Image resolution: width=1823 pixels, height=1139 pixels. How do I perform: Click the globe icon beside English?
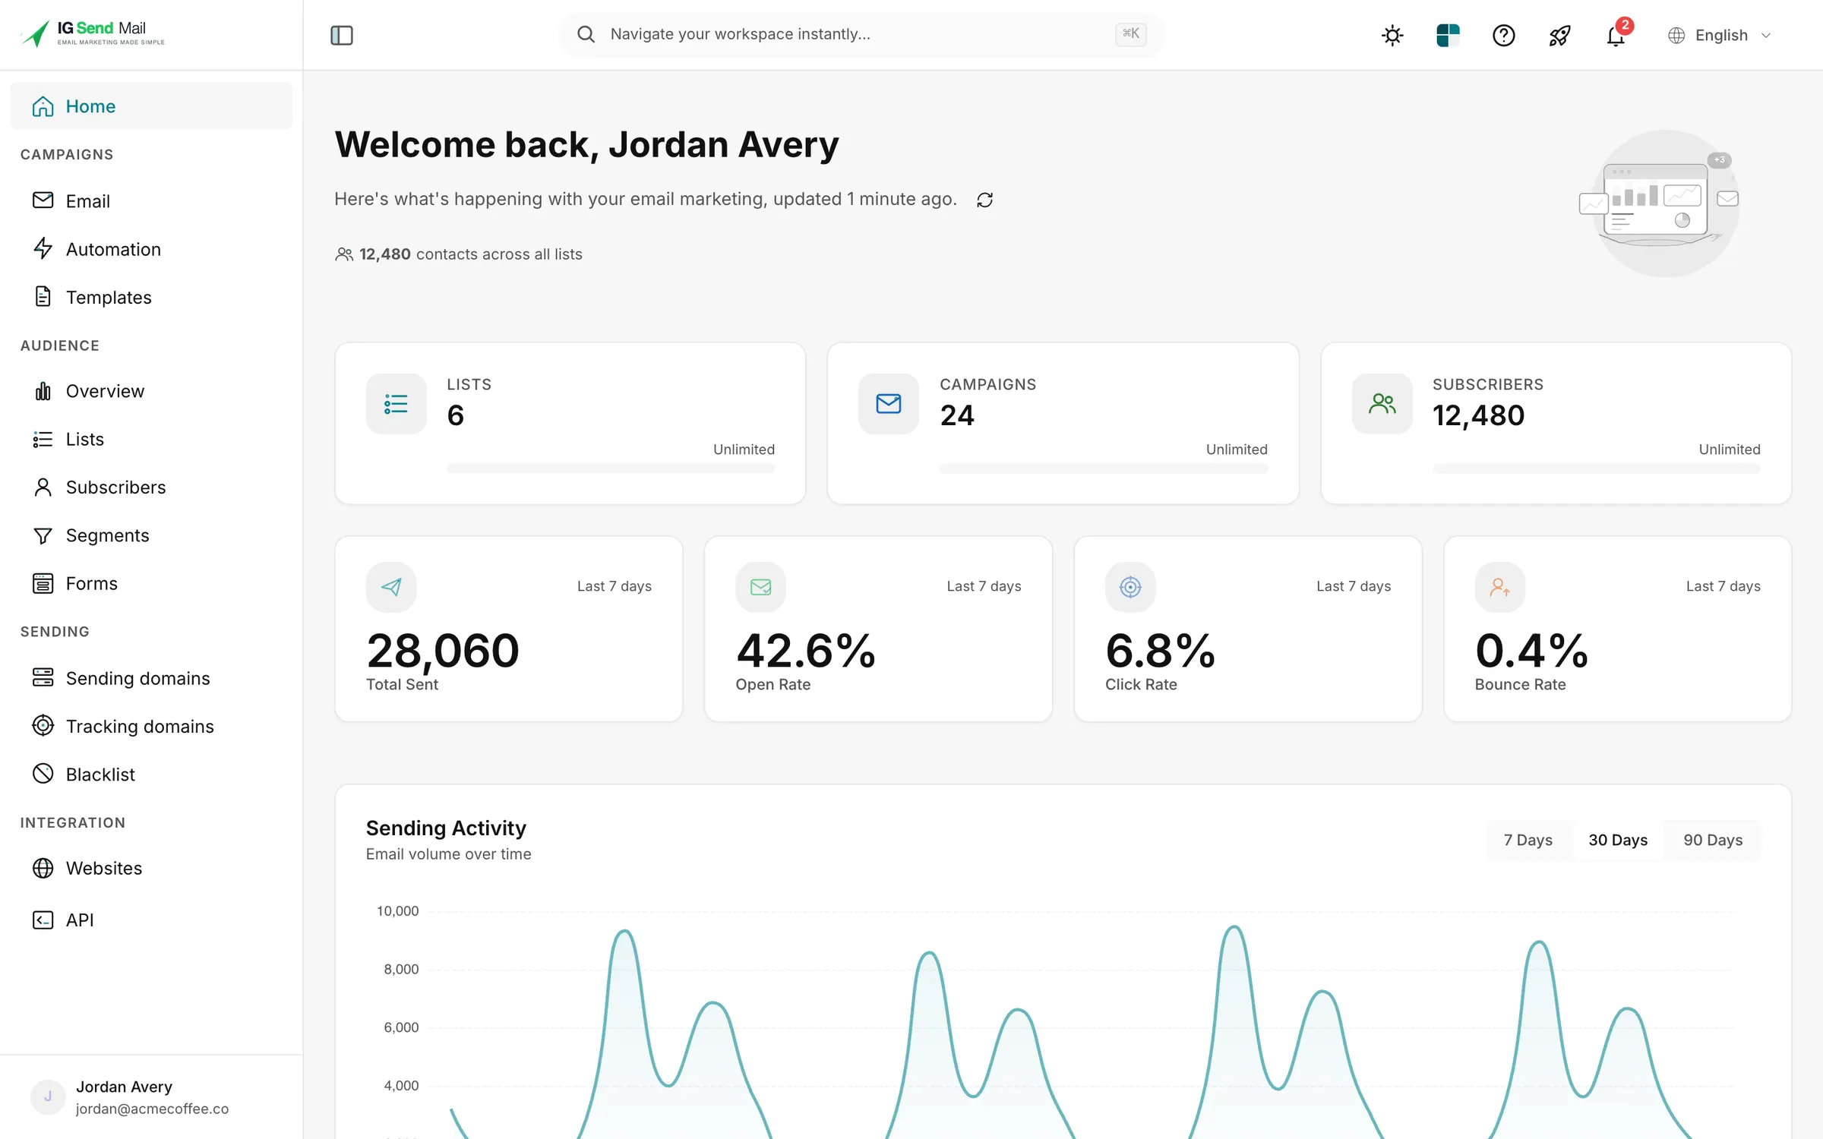pos(1676,35)
